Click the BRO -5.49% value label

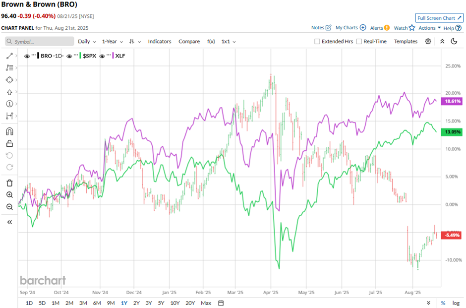coord(452,235)
